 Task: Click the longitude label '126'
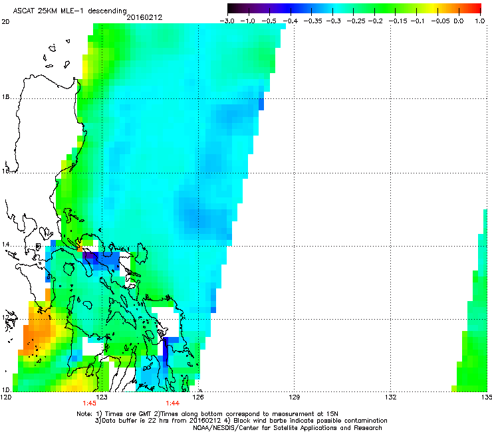[198, 397]
